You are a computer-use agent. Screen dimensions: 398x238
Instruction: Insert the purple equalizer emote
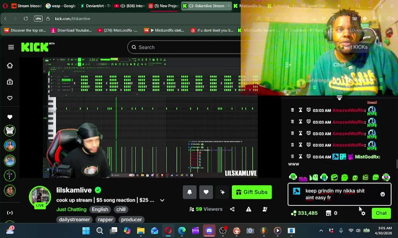coord(303,178)
